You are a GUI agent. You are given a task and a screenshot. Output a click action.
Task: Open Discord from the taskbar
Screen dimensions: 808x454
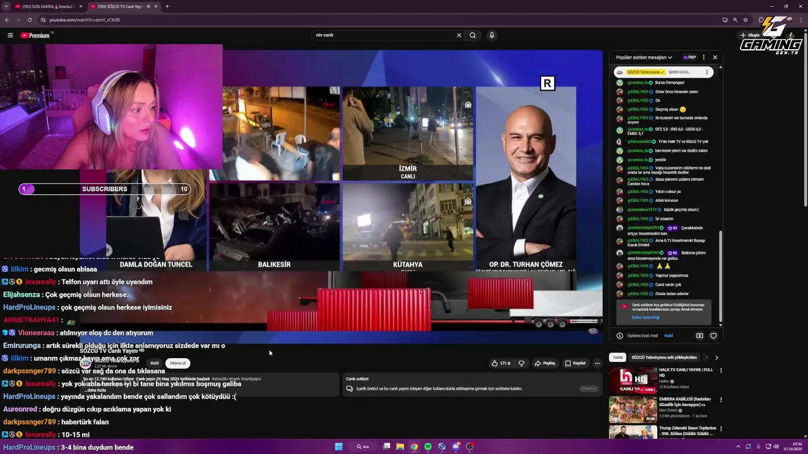(x=456, y=446)
